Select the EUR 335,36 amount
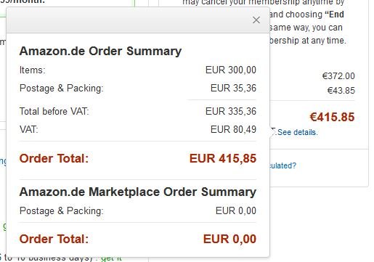 click(x=231, y=111)
